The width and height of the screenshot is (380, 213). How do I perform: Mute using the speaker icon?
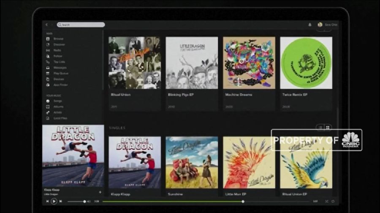coord(89,201)
